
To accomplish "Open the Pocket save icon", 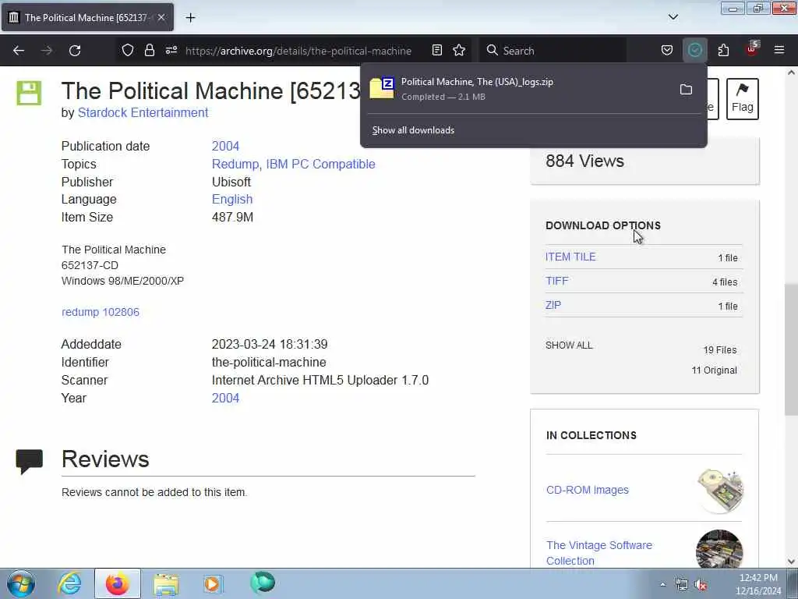I will coord(667,51).
